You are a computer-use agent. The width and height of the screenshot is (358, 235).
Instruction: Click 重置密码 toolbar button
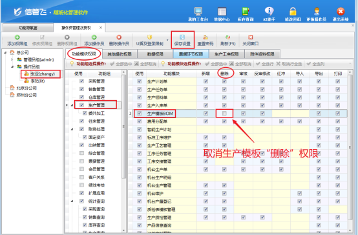(205, 41)
